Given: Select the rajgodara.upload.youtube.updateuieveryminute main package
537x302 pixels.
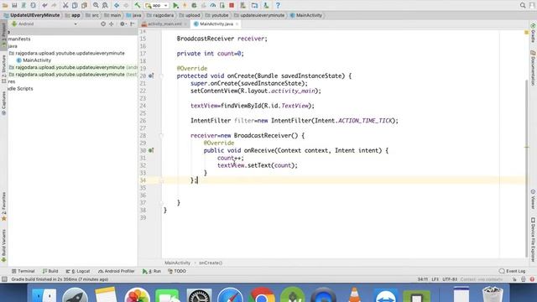Looking at the screenshot, I should coord(70,53).
